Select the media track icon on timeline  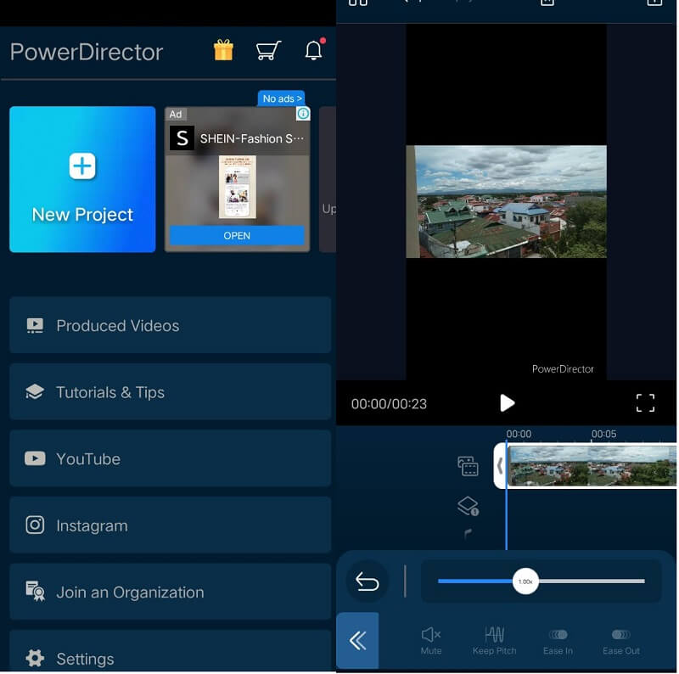click(x=468, y=466)
